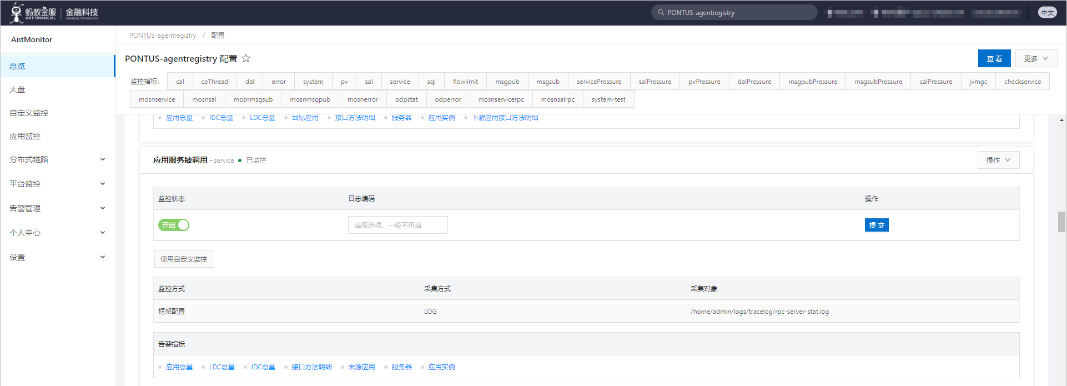Expand the 个人中心 sidebar menu
This screenshot has height=386, width=1067.
(58, 233)
